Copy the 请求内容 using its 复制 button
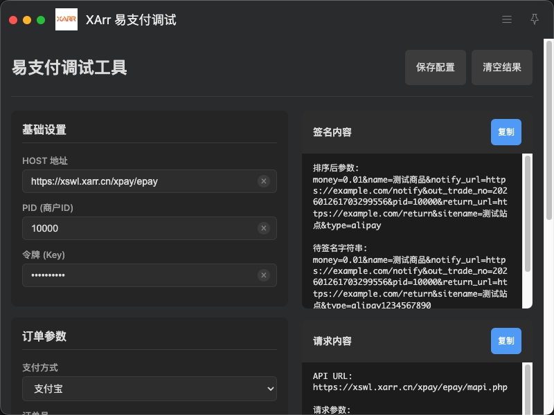 click(x=506, y=341)
